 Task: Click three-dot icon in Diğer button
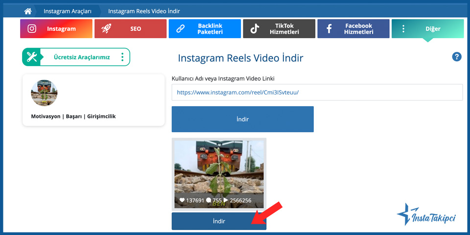click(403, 29)
